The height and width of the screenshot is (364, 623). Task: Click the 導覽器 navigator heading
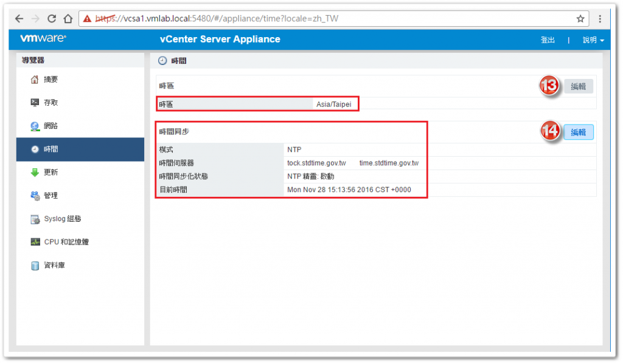tap(33, 60)
